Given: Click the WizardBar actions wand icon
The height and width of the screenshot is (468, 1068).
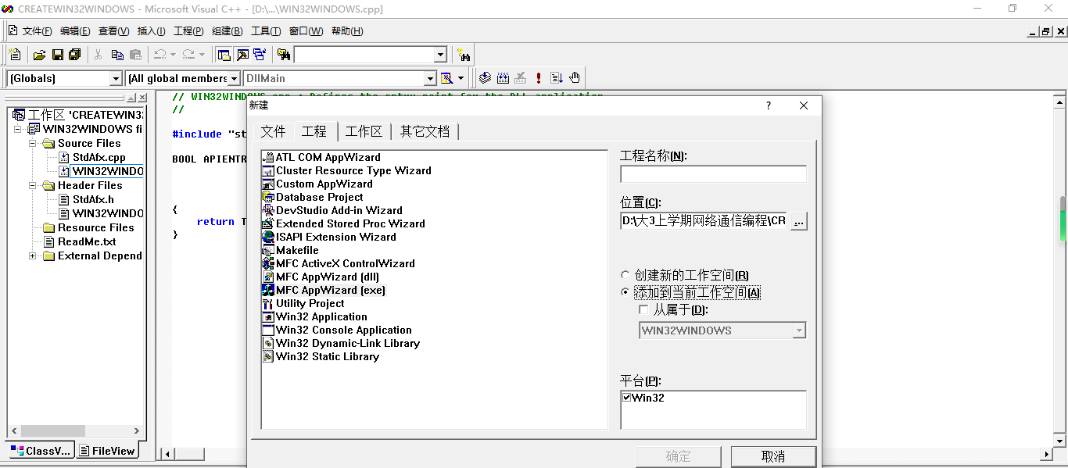Looking at the screenshot, I should [x=446, y=78].
